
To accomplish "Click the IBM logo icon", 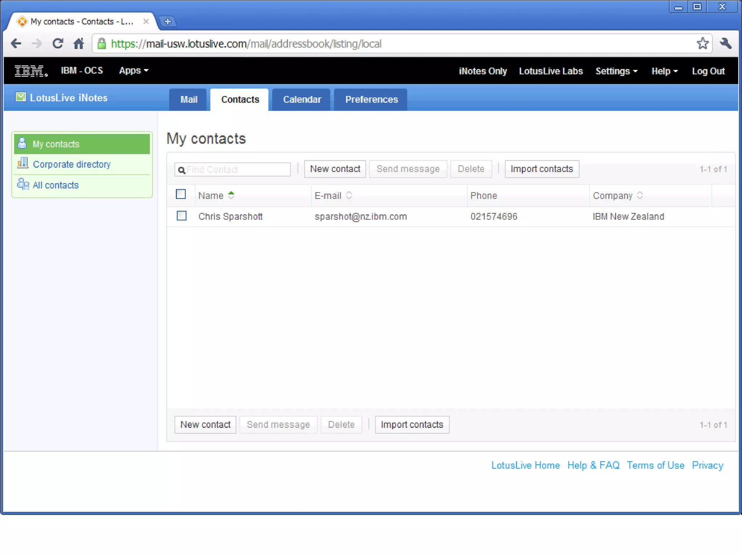I will coord(31,71).
